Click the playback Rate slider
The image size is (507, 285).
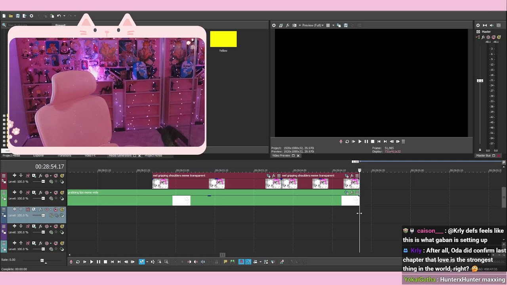point(42,260)
